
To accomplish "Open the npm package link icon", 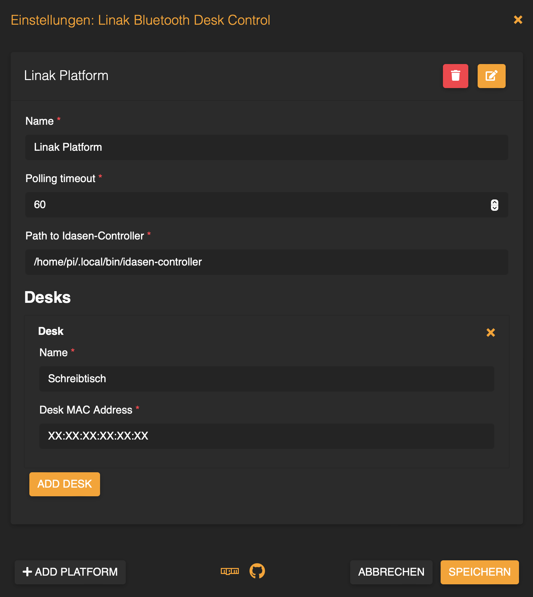I will (x=230, y=571).
